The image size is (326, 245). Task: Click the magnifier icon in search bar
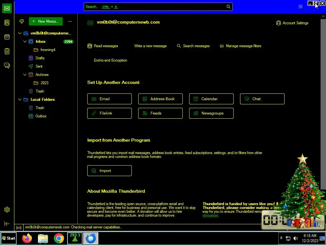[228, 7]
